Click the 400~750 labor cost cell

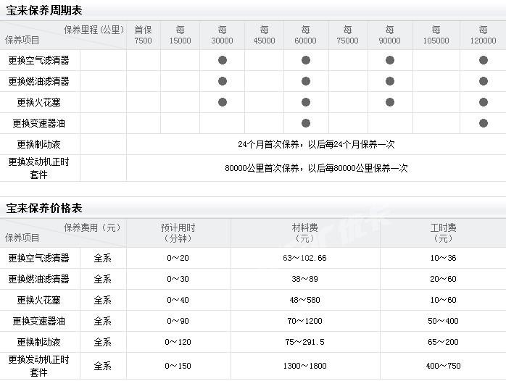[443, 366]
